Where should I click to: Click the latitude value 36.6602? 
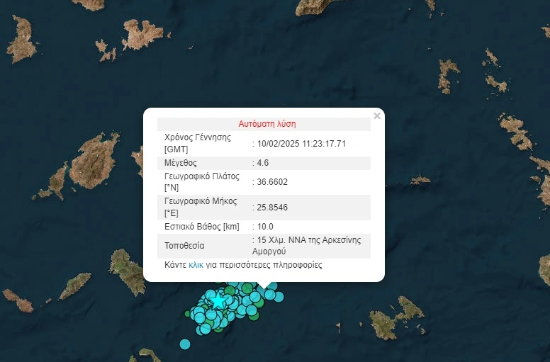[272, 182]
